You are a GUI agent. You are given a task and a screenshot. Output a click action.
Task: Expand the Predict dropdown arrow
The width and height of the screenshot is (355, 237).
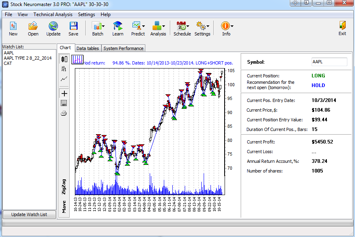click(x=144, y=26)
